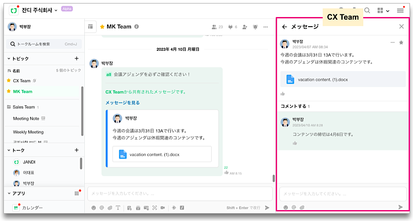Go back from the message detail panel

[x=285, y=27]
